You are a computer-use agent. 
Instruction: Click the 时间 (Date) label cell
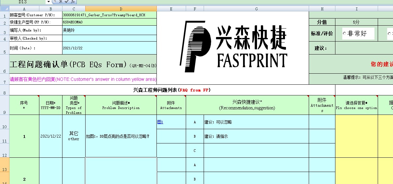[x=36, y=48]
